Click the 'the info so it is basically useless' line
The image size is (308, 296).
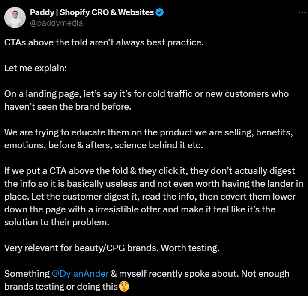154,184
